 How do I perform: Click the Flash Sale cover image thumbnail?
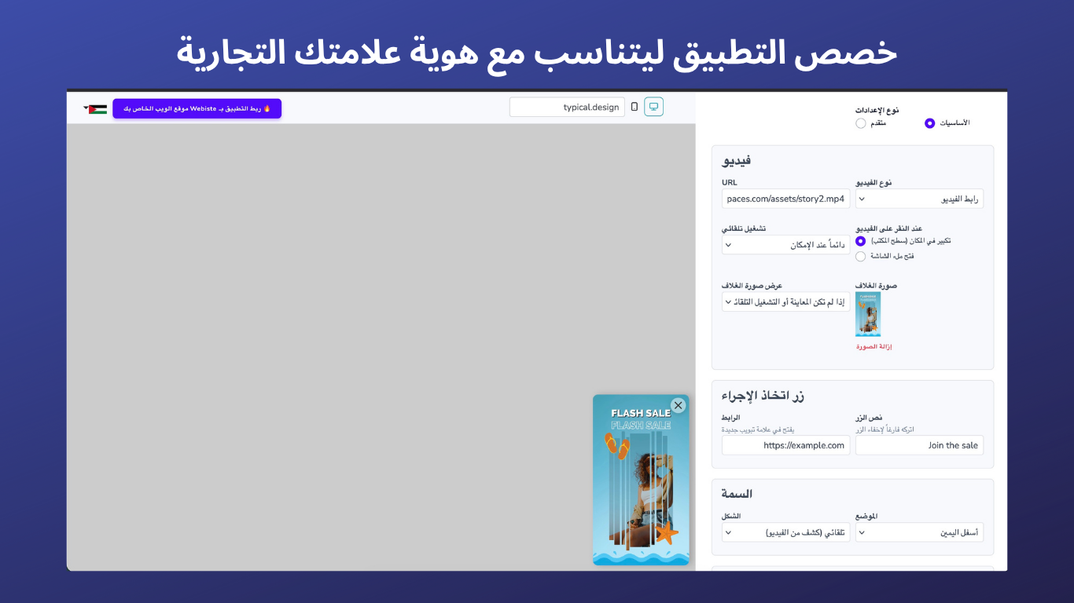click(x=868, y=313)
